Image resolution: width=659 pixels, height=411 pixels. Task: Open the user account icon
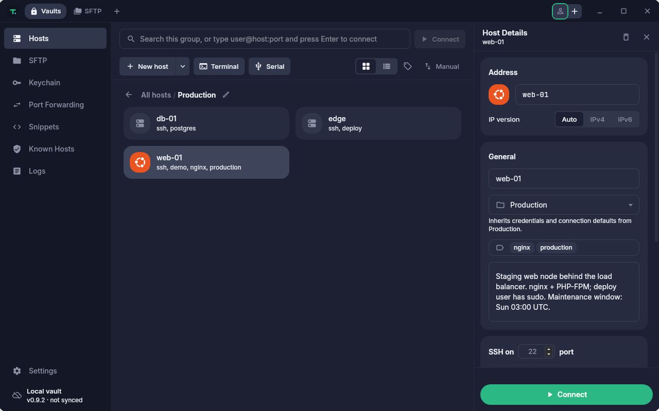click(x=560, y=11)
